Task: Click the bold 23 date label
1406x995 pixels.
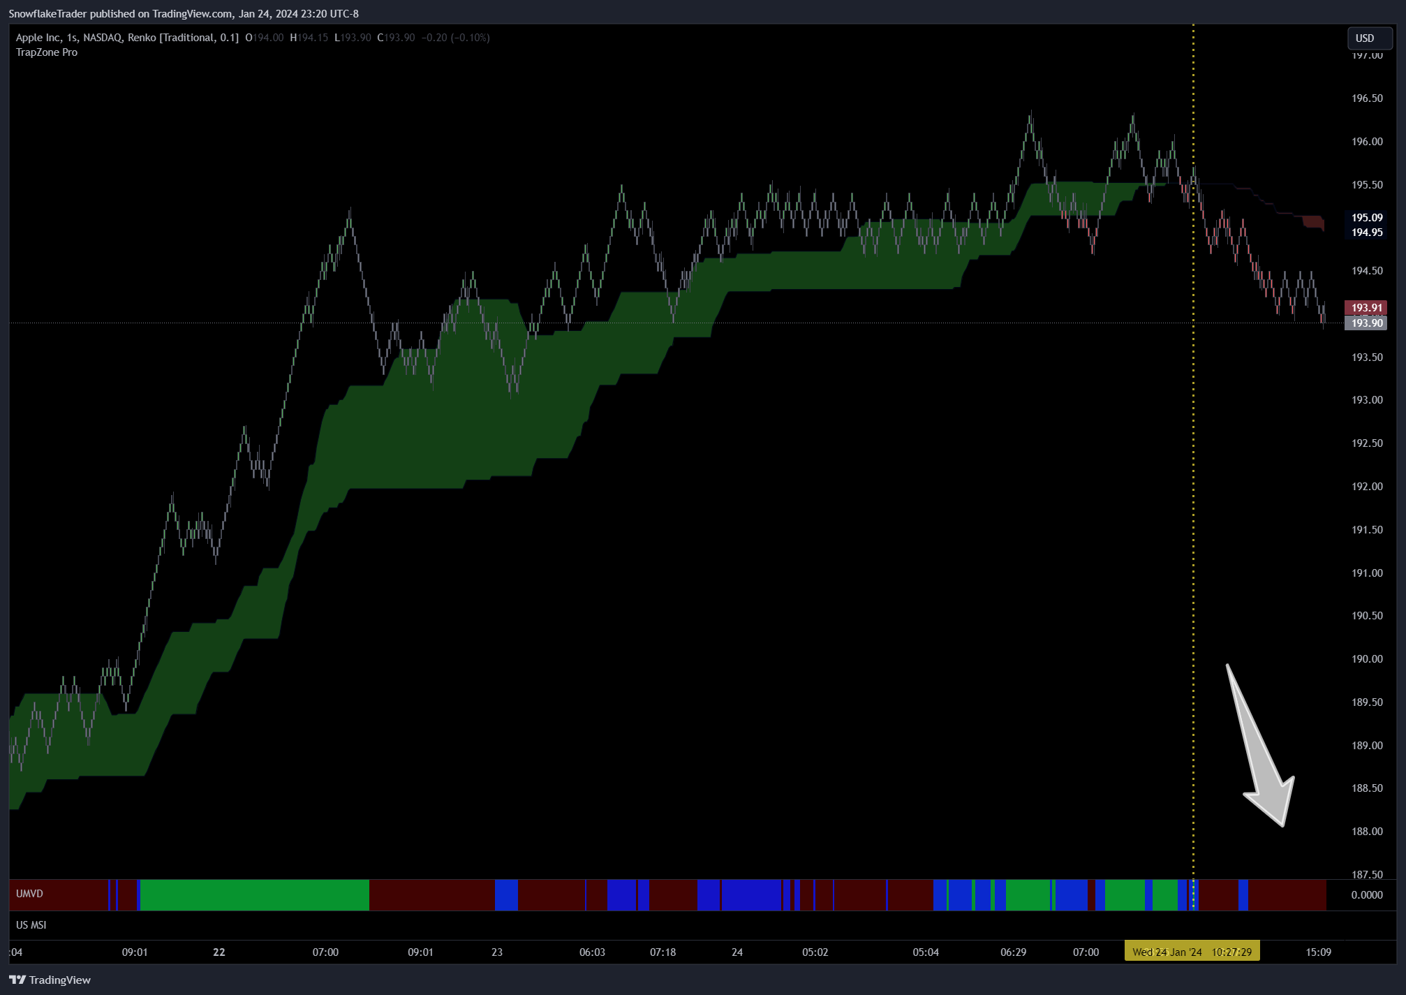Action: click(497, 952)
